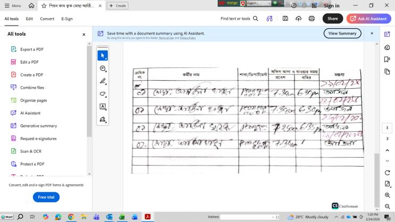
Task: Activate the text box tool
Action: coord(103,107)
